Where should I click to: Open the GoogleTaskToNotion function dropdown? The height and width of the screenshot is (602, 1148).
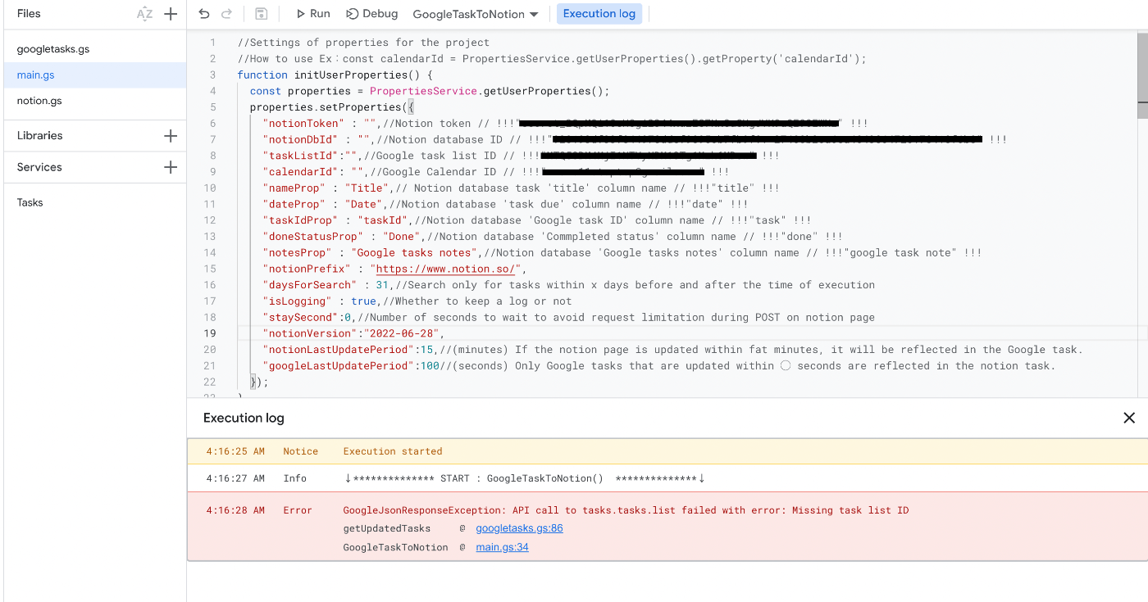pyautogui.click(x=476, y=15)
